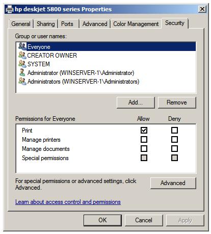This screenshot has width=211, height=234.
Task: Switch to the General tab
Action: pyautogui.click(x=21, y=24)
